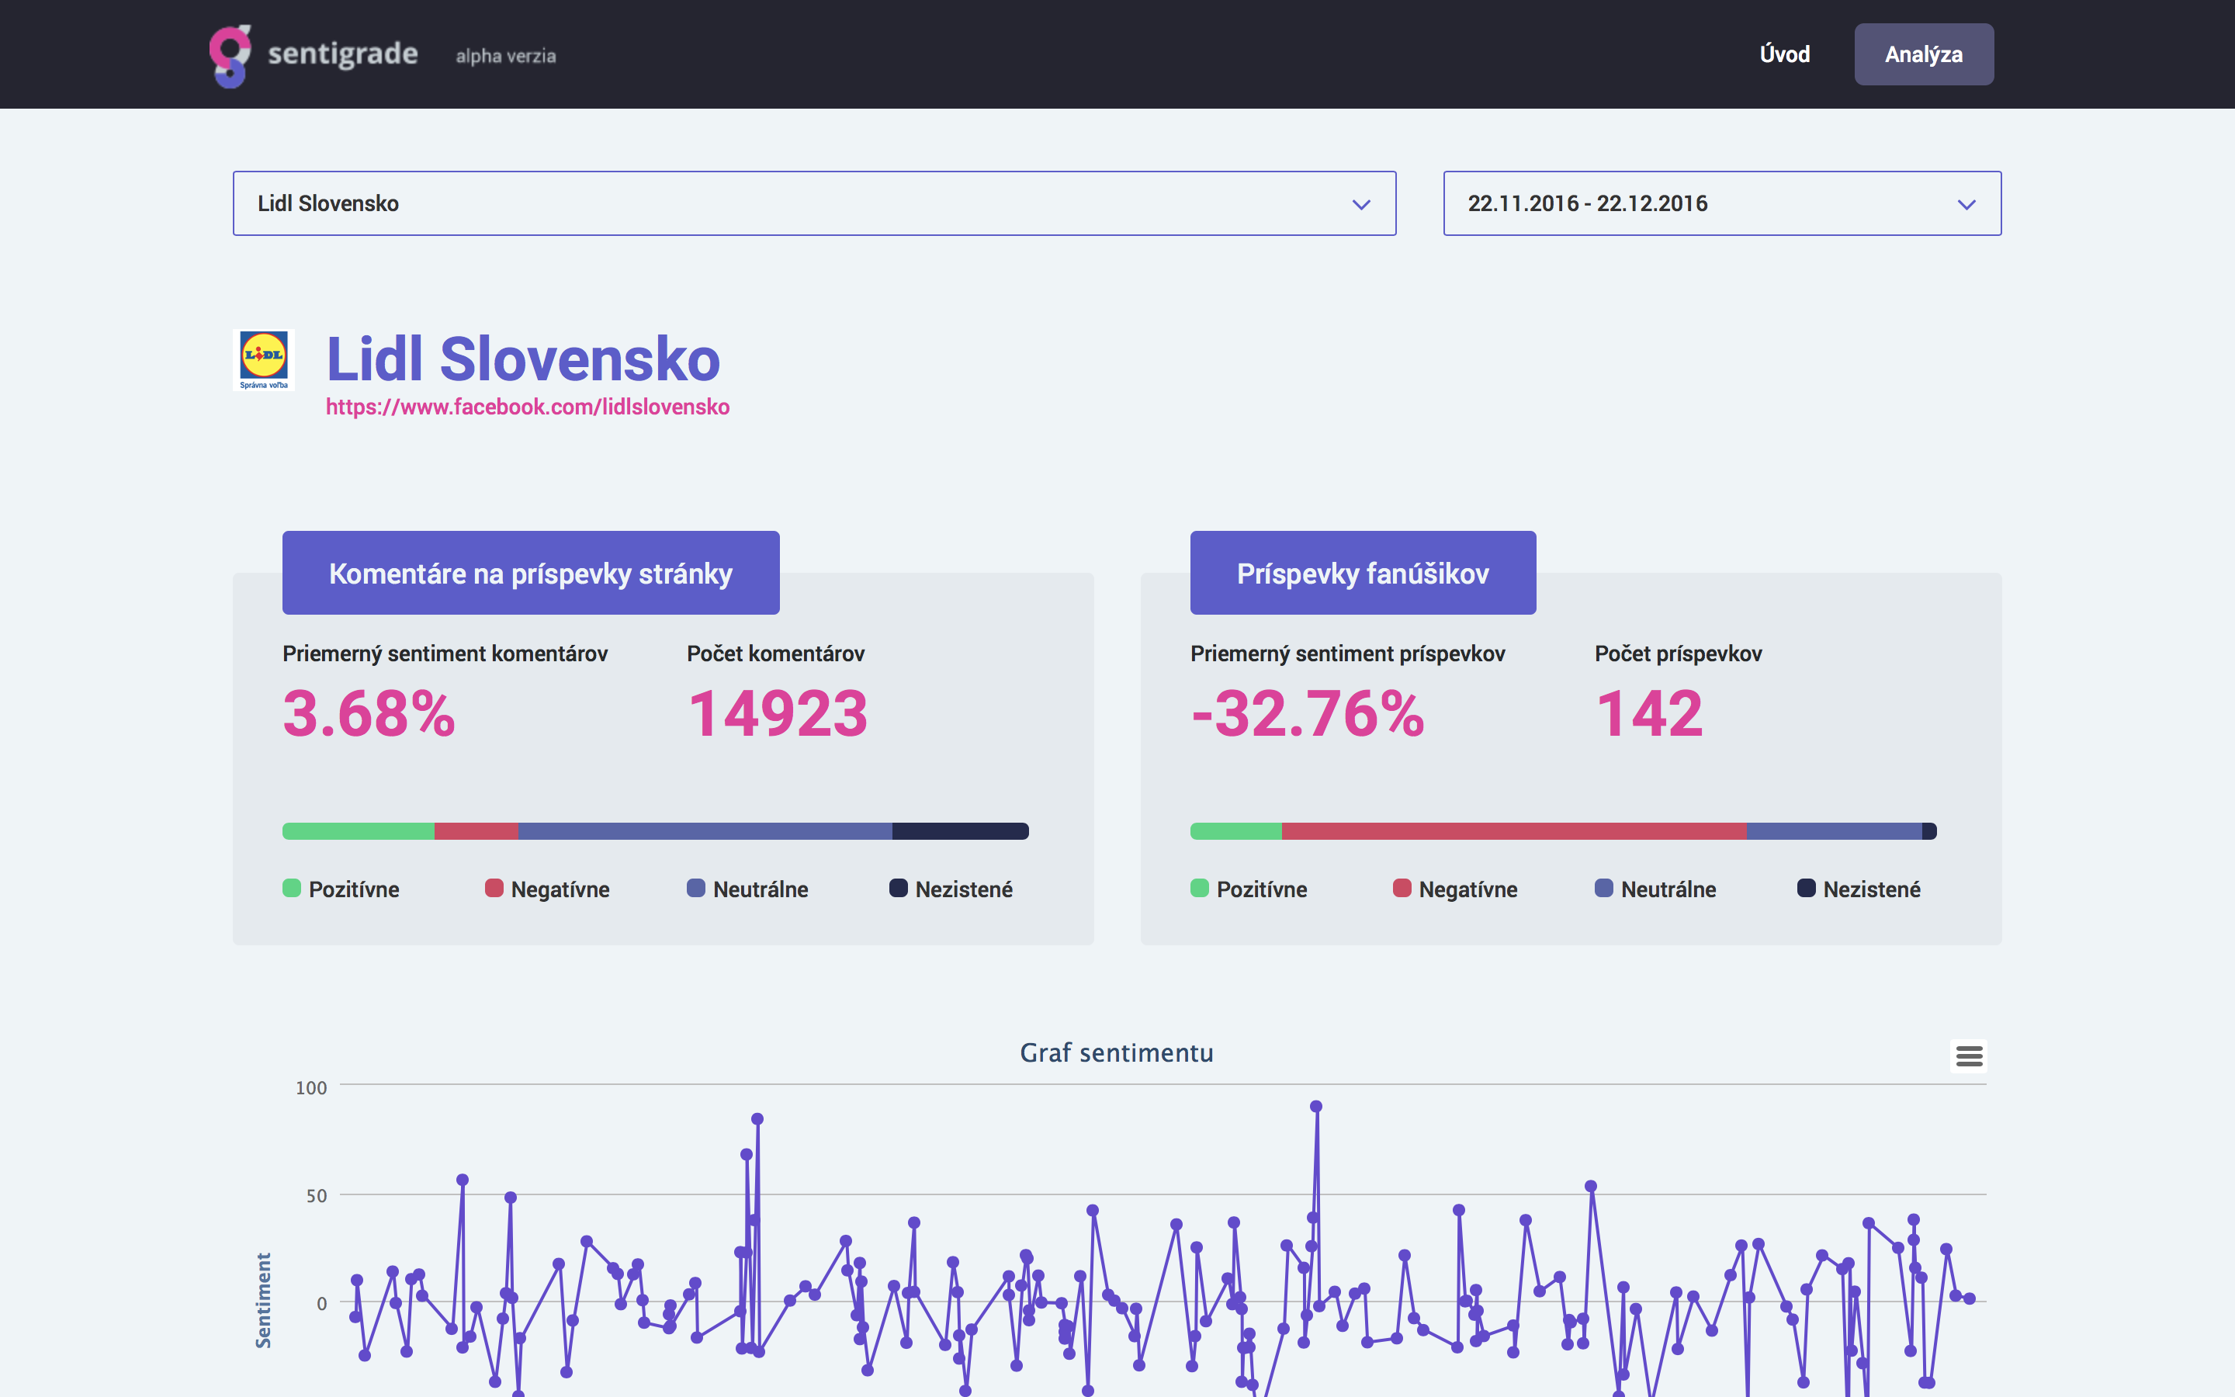The height and width of the screenshot is (1397, 2235).
Task: Click the sentigrade brand name
Action: pyautogui.click(x=343, y=54)
